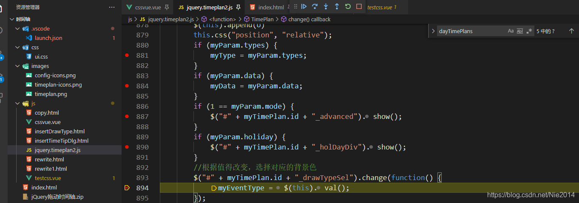Click the Chinese comment on line 892
The height and width of the screenshot is (203, 579).
(x=255, y=167)
